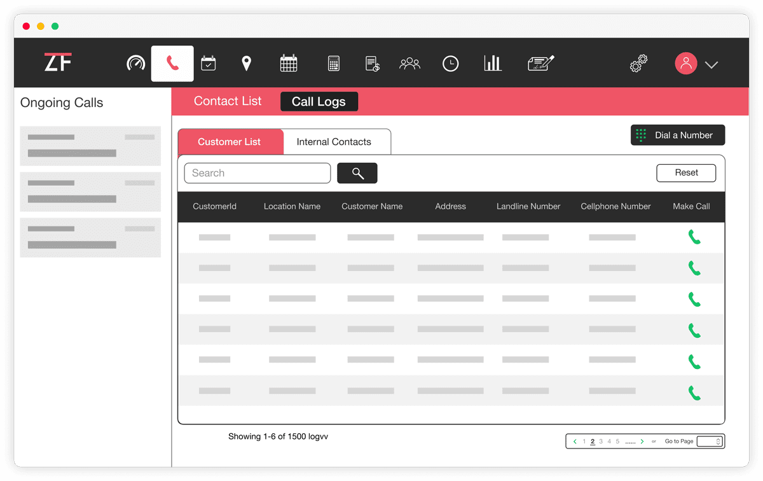Screen dimensions: 763x481
Task: Select the Customer List tab
Action: [x=230, y=142]
